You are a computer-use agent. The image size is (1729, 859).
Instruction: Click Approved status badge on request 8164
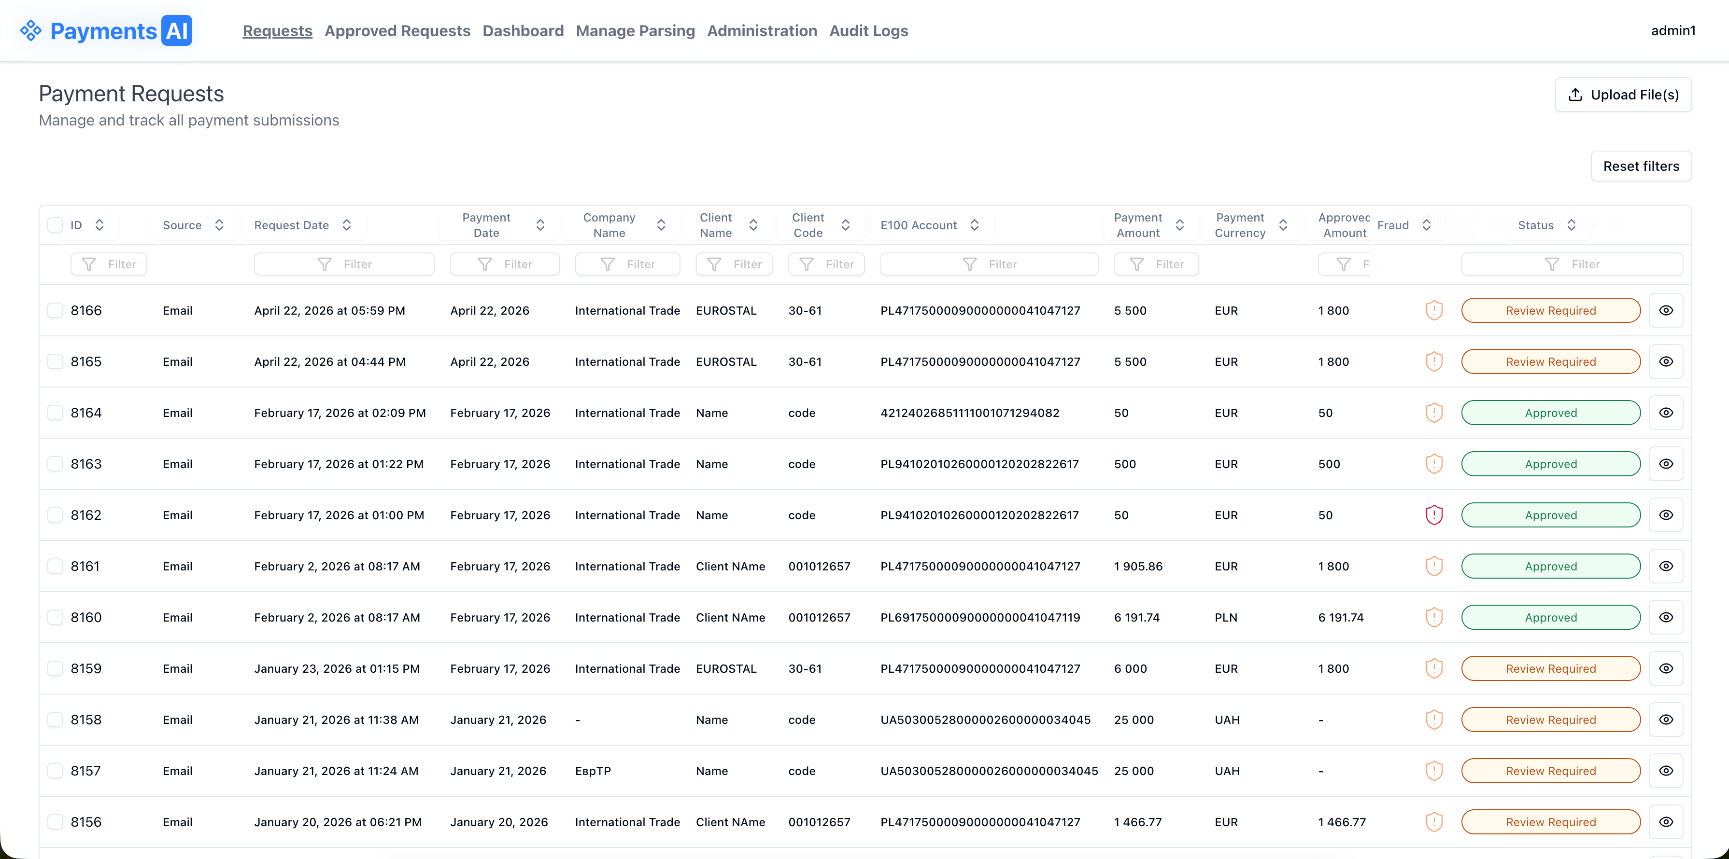click(1550, 413)
